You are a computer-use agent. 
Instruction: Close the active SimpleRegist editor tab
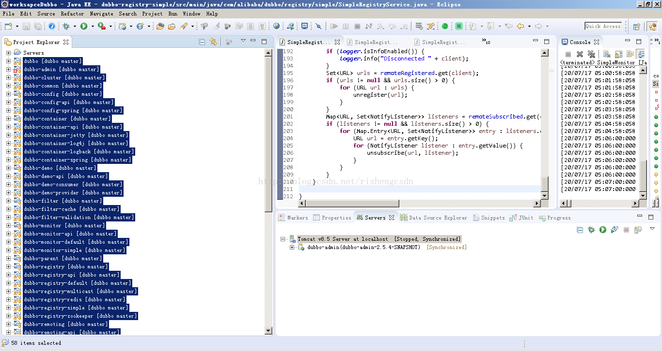337,42
